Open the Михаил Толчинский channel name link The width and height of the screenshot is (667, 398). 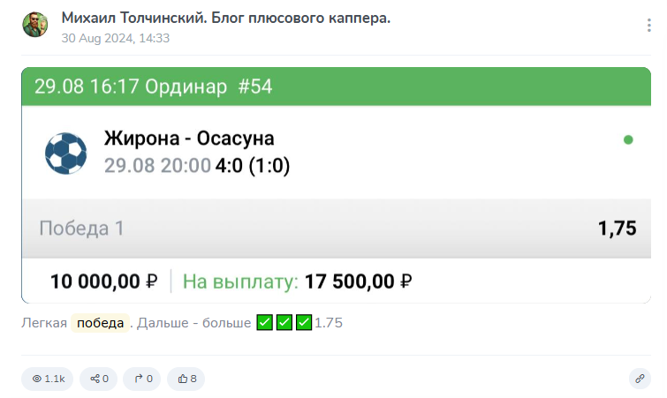point(226,19)
